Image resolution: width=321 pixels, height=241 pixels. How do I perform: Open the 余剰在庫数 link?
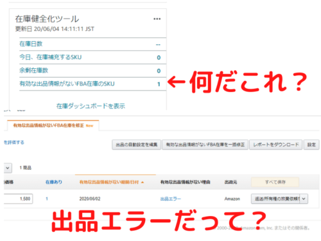tap(33, 70)
